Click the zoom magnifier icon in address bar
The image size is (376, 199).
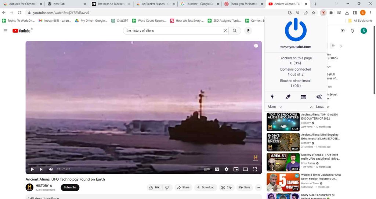[297, 13]
